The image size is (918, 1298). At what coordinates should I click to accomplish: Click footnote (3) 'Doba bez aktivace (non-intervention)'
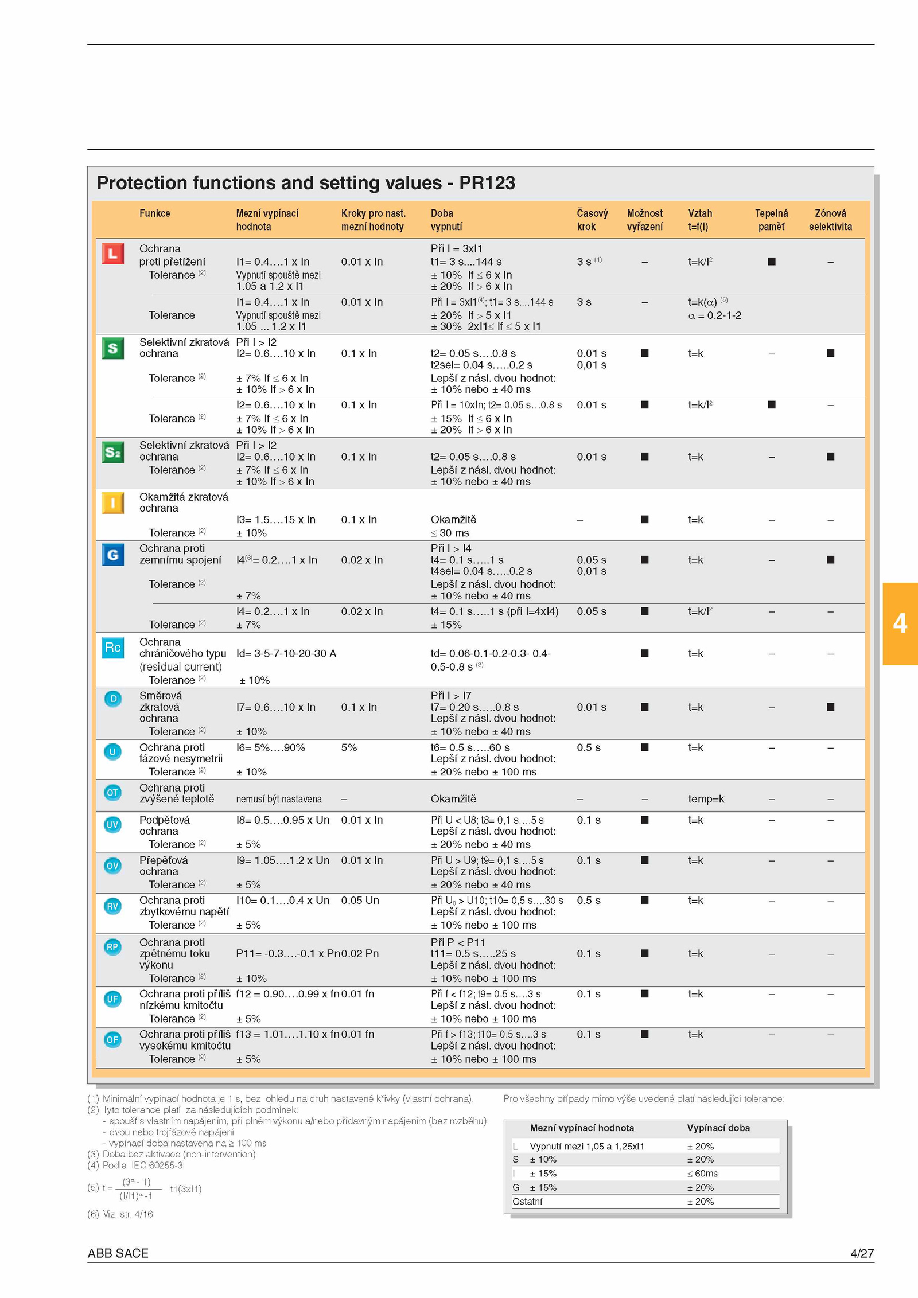tap(172, 1154)
